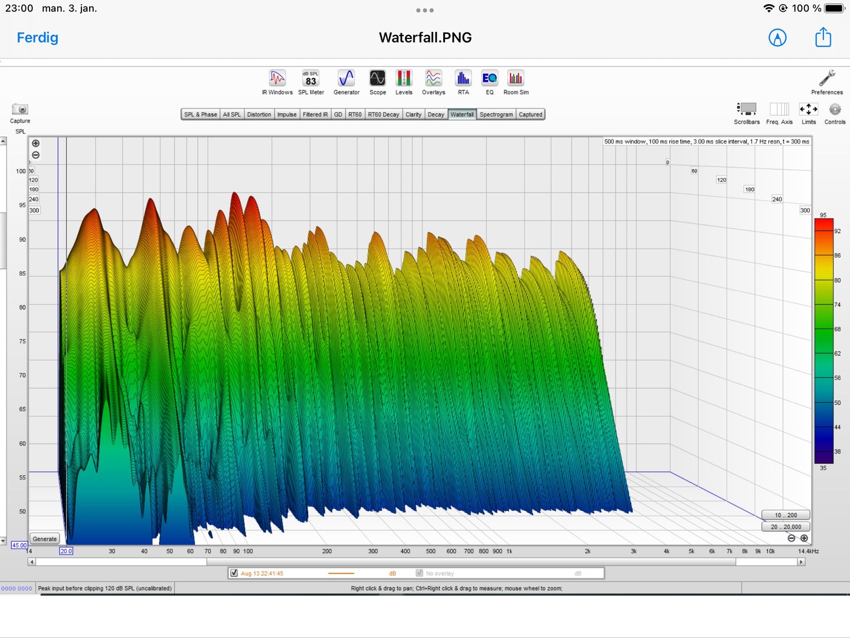The height and width of the screenshot is (638, 850).
Task: Open the Overlays window
Action: click(x=433, y=82)
